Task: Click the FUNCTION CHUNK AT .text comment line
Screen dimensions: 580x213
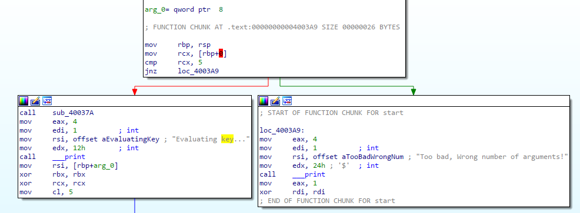Action: 272,28
